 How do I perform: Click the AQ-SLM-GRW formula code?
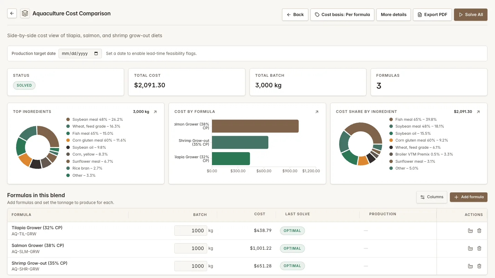26,252
